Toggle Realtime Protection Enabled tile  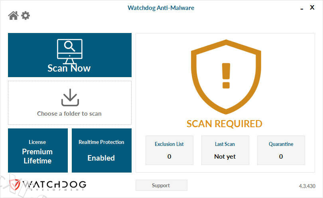101,150
